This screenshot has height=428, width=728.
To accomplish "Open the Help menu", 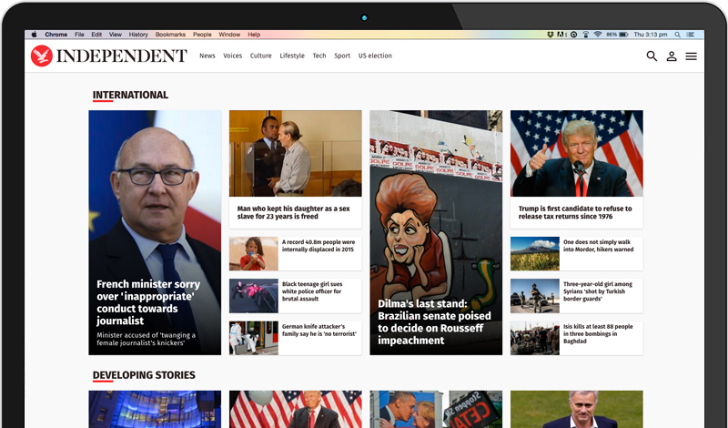I will point(254,35).
